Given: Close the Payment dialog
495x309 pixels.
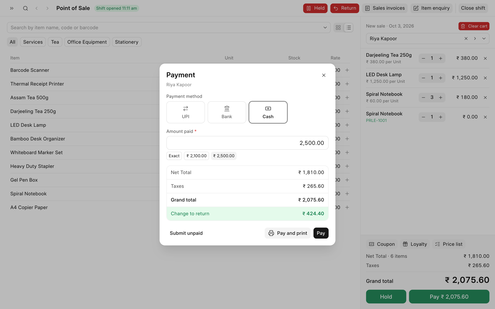Looking at the screenshot, I should click(x=324, y=75).
